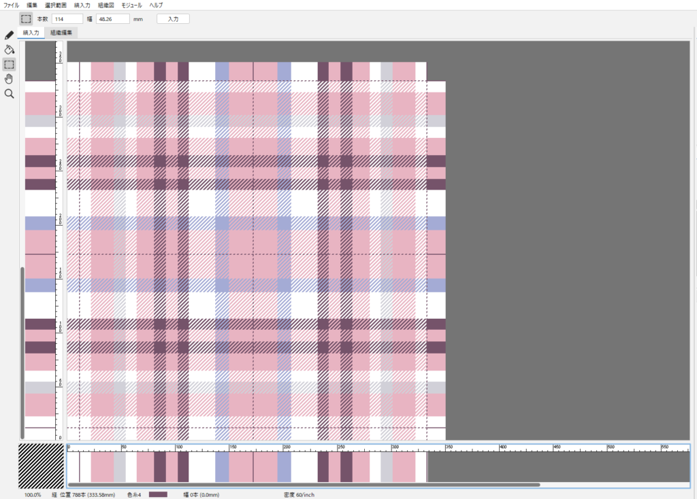Click the weave pattern thumbnail with diagonal stripes
Screen dimensions: 697x499
pos(42,466)
